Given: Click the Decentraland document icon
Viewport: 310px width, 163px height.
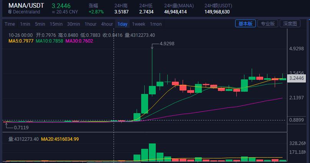Looking at the screenshot, I should (10, 12).
